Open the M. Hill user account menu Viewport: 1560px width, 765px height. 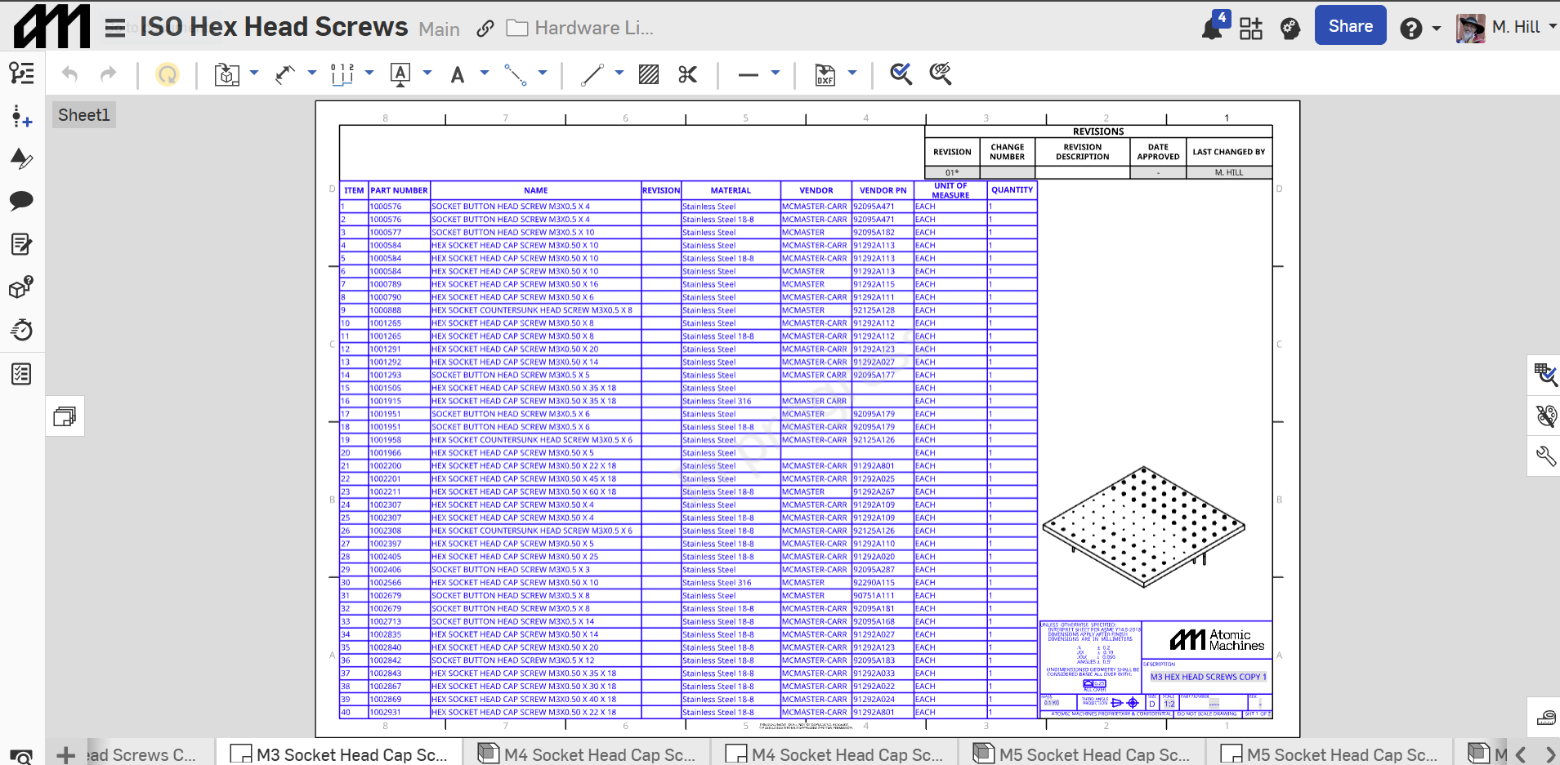(1505, 28)
